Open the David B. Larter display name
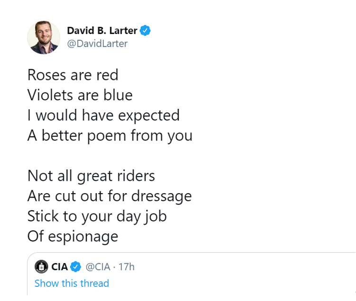 [x=102, y=31]
